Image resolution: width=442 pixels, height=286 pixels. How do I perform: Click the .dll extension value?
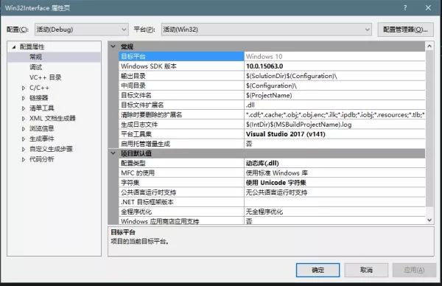(334, 105)
